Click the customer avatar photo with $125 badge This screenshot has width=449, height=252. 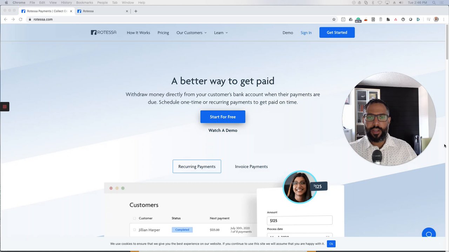(300, 187)
